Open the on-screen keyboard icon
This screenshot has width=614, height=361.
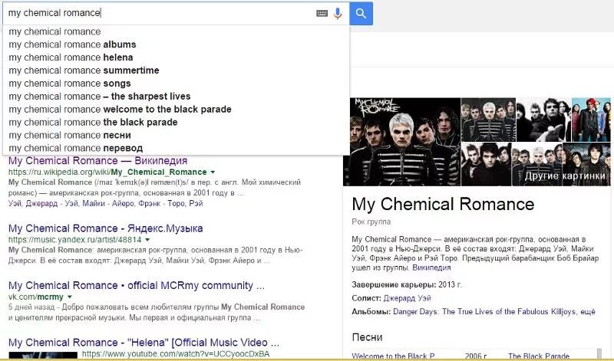tap(322, 13)
